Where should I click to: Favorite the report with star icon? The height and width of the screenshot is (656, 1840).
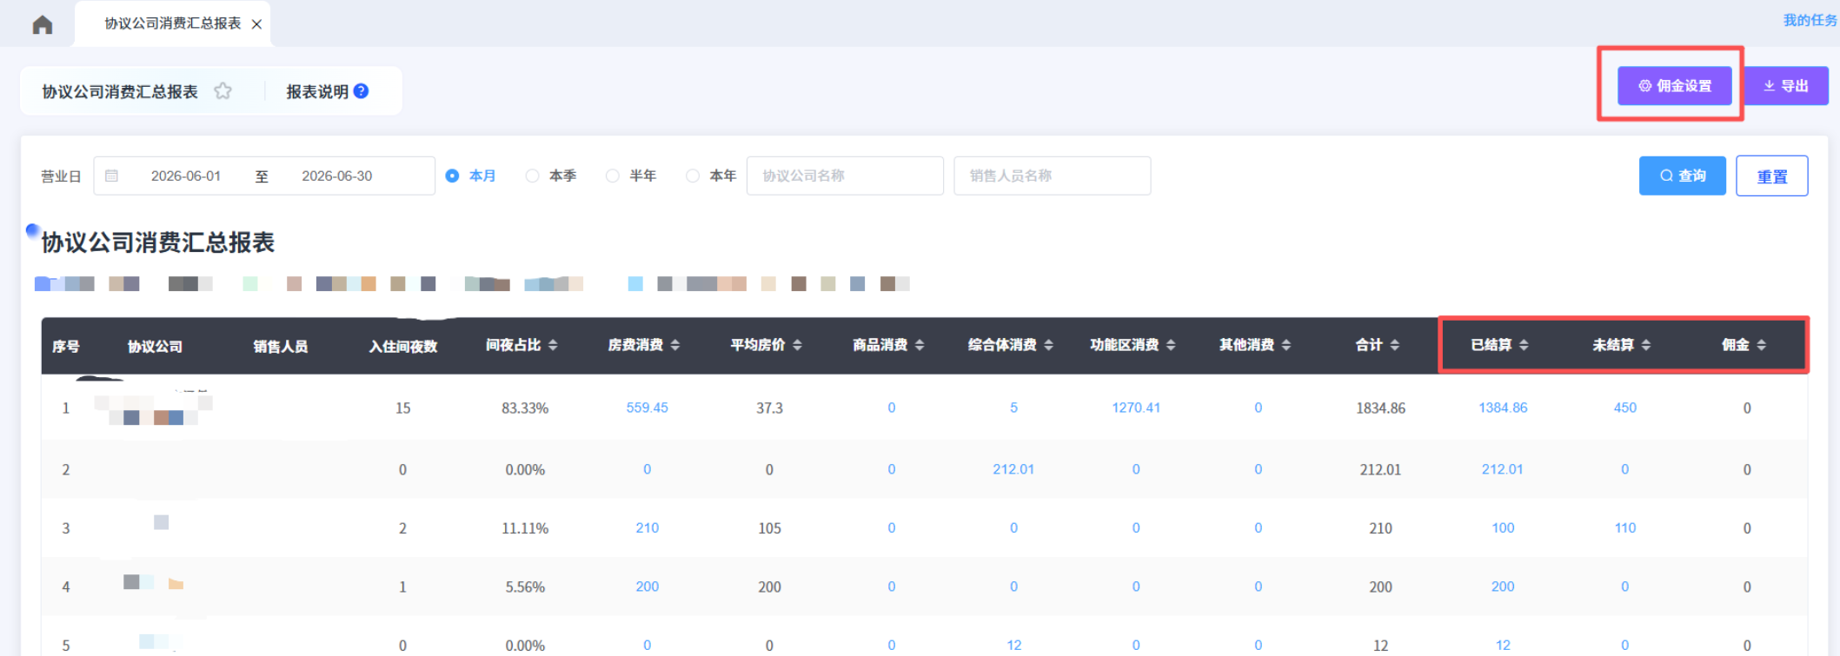(x=223, y=91)
